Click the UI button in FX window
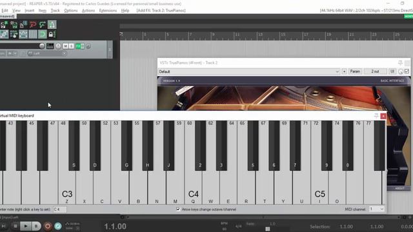This screenshot has width=413, height=232. [x=392, y=72]
